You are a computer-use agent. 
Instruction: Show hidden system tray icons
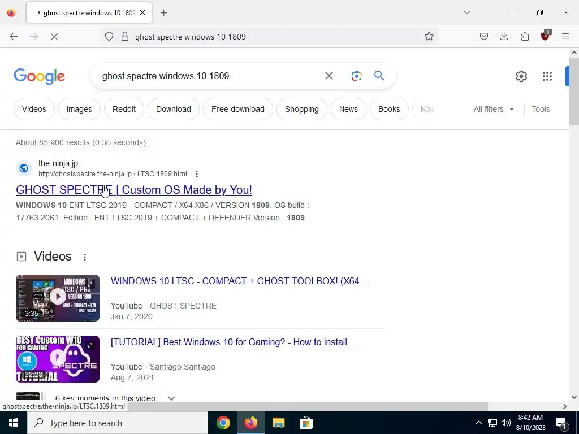478,423
